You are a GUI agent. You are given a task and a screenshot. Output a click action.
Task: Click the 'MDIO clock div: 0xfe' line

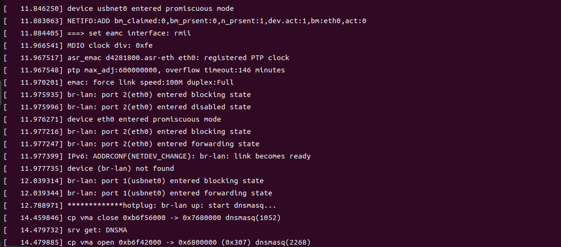point(110,45)
